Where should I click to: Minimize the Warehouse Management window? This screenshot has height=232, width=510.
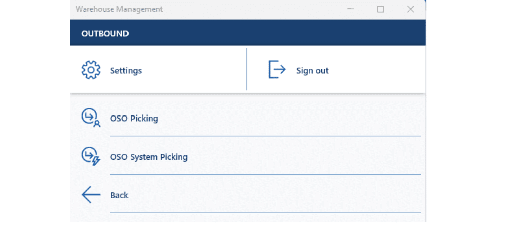[x=350, y=9]
